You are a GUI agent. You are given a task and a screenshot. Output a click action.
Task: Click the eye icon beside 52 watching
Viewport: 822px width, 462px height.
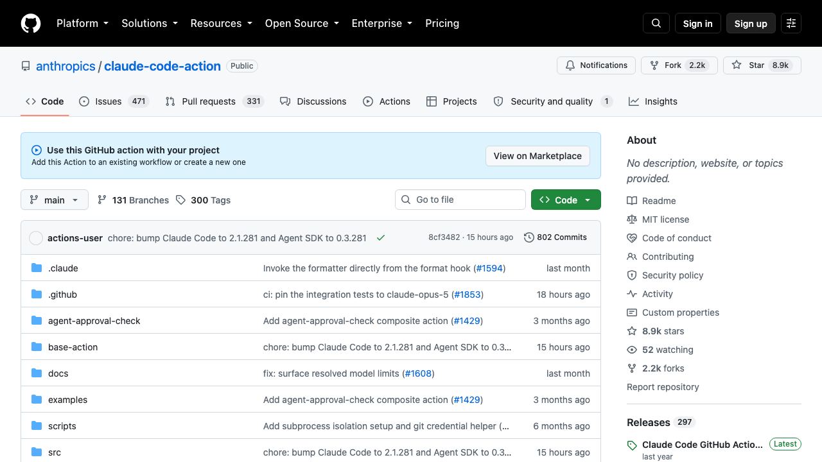pos(632,350)
